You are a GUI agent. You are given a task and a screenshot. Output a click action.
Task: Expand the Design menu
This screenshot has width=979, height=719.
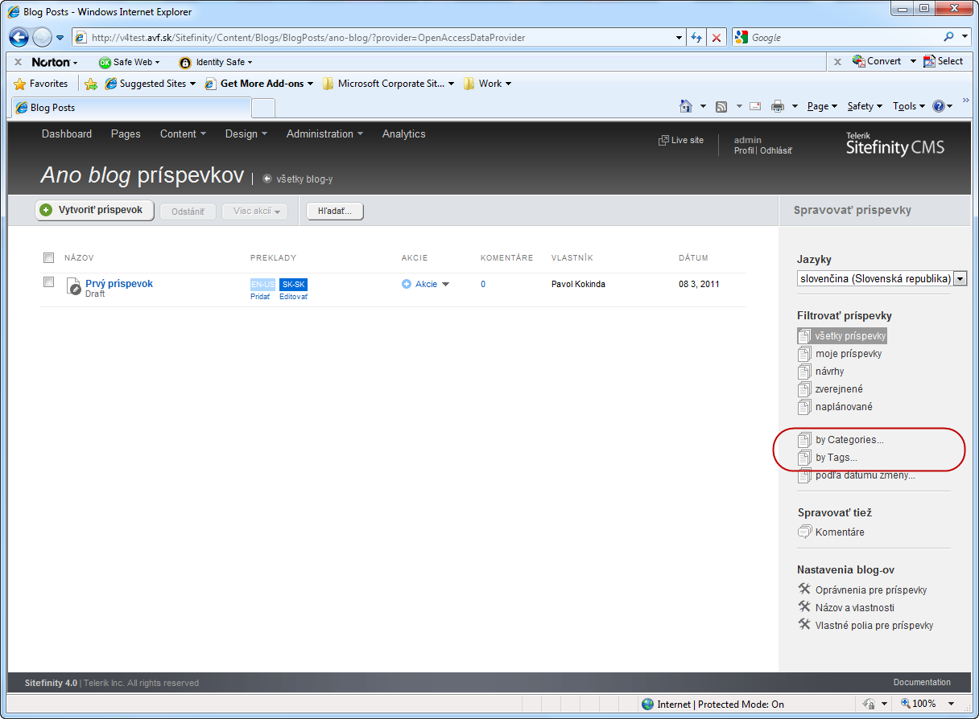click(246, 134)
